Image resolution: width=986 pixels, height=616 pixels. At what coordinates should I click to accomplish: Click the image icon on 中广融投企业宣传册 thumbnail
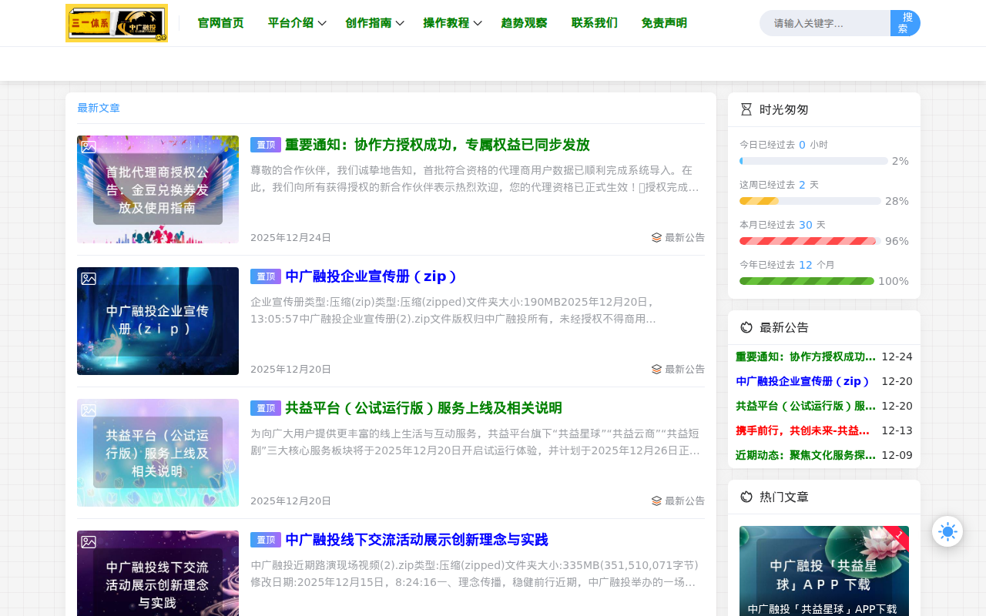coord(88,278)
